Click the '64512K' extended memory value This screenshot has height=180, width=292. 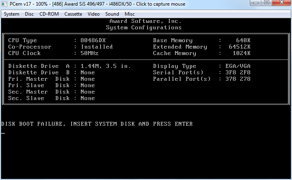[240, 47]
